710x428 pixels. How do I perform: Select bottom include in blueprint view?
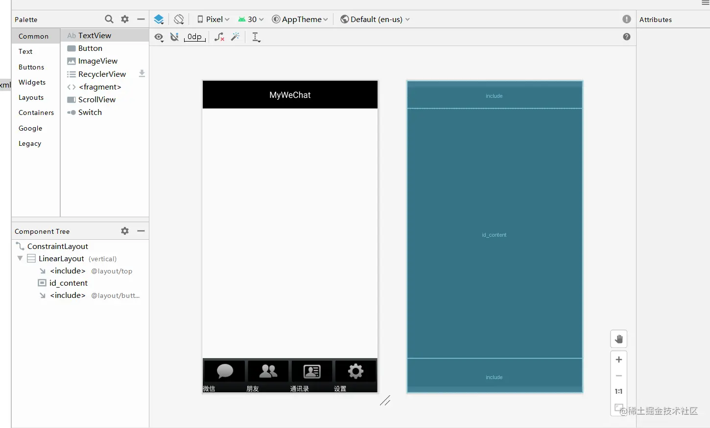point(495,375)
